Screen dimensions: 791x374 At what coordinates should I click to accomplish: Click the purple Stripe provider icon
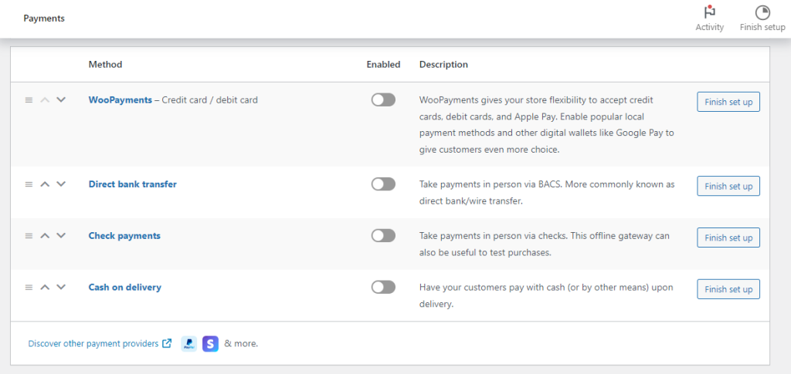click(210, 344)
